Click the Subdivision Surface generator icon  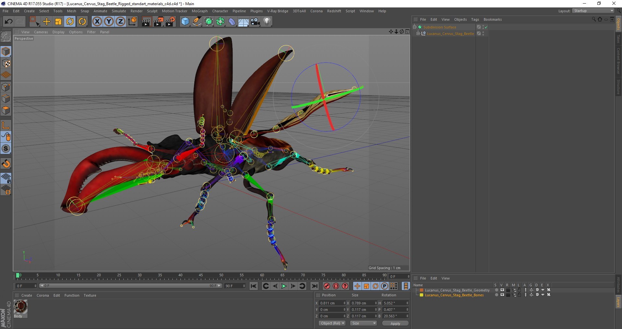(209, 22)
